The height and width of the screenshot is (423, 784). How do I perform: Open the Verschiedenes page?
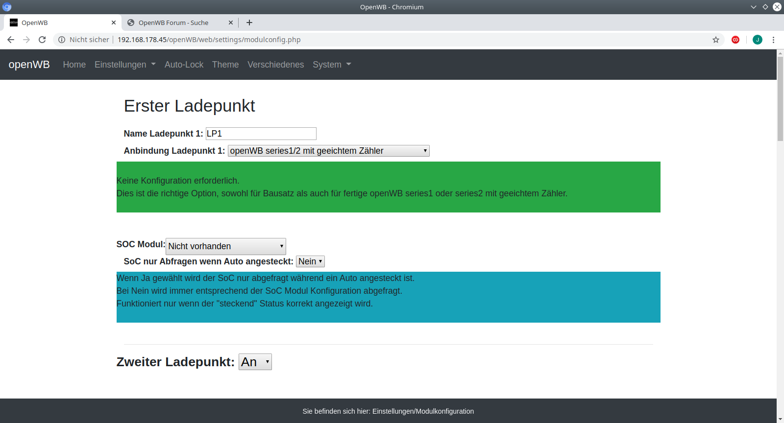tap(275, 65)
